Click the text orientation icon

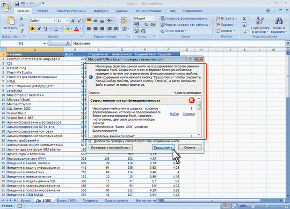(x=109, y=21)
